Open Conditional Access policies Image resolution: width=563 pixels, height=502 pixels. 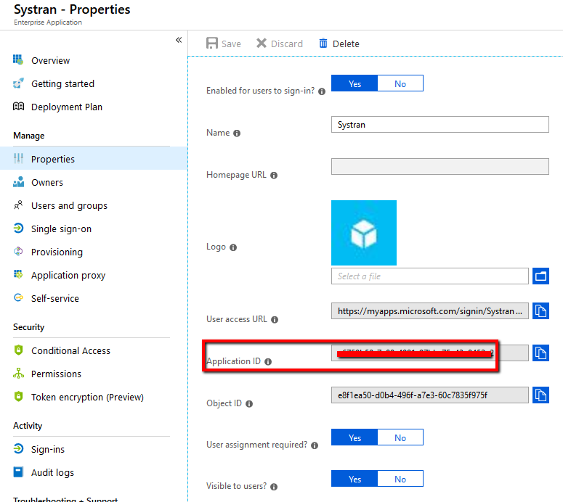pos(70,351)
